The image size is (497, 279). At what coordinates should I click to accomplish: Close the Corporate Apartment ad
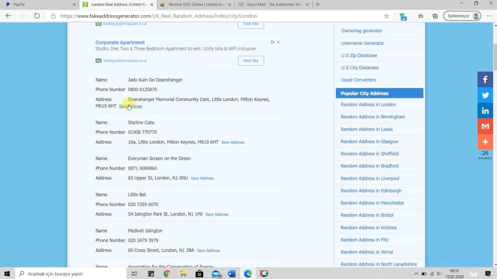[278, 42]
